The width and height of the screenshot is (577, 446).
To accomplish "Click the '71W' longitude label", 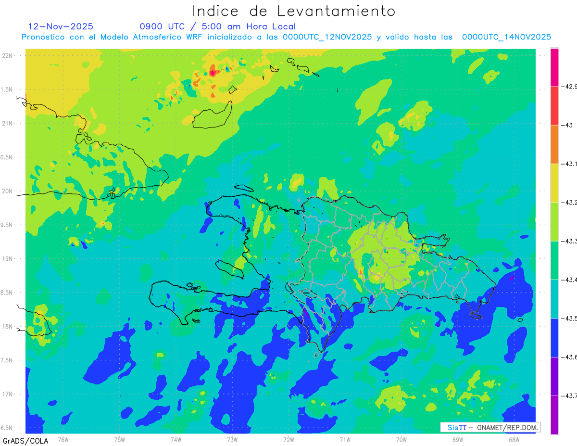I will click(x=345, y=439).
